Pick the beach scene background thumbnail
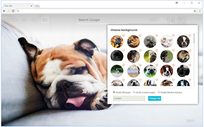This screenshot has width=204, height=127. 134,71
